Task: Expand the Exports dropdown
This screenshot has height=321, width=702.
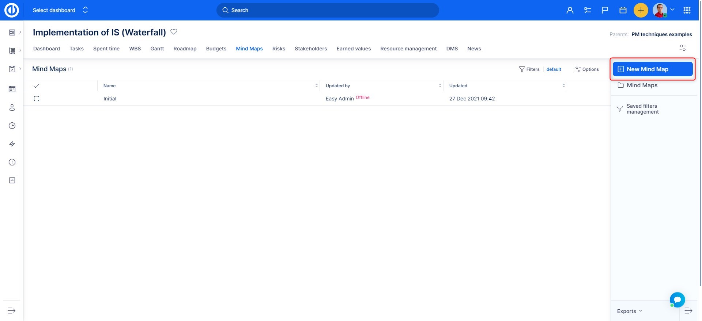Action: coord(629,311)
